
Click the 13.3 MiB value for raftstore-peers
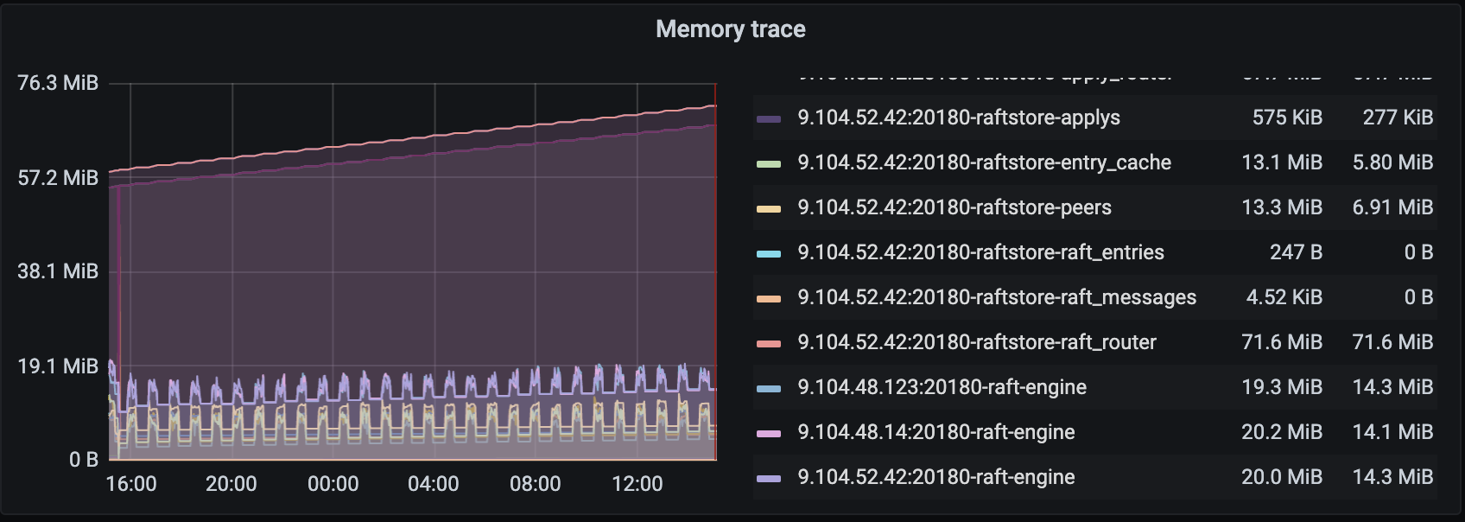pos(1282,207)
